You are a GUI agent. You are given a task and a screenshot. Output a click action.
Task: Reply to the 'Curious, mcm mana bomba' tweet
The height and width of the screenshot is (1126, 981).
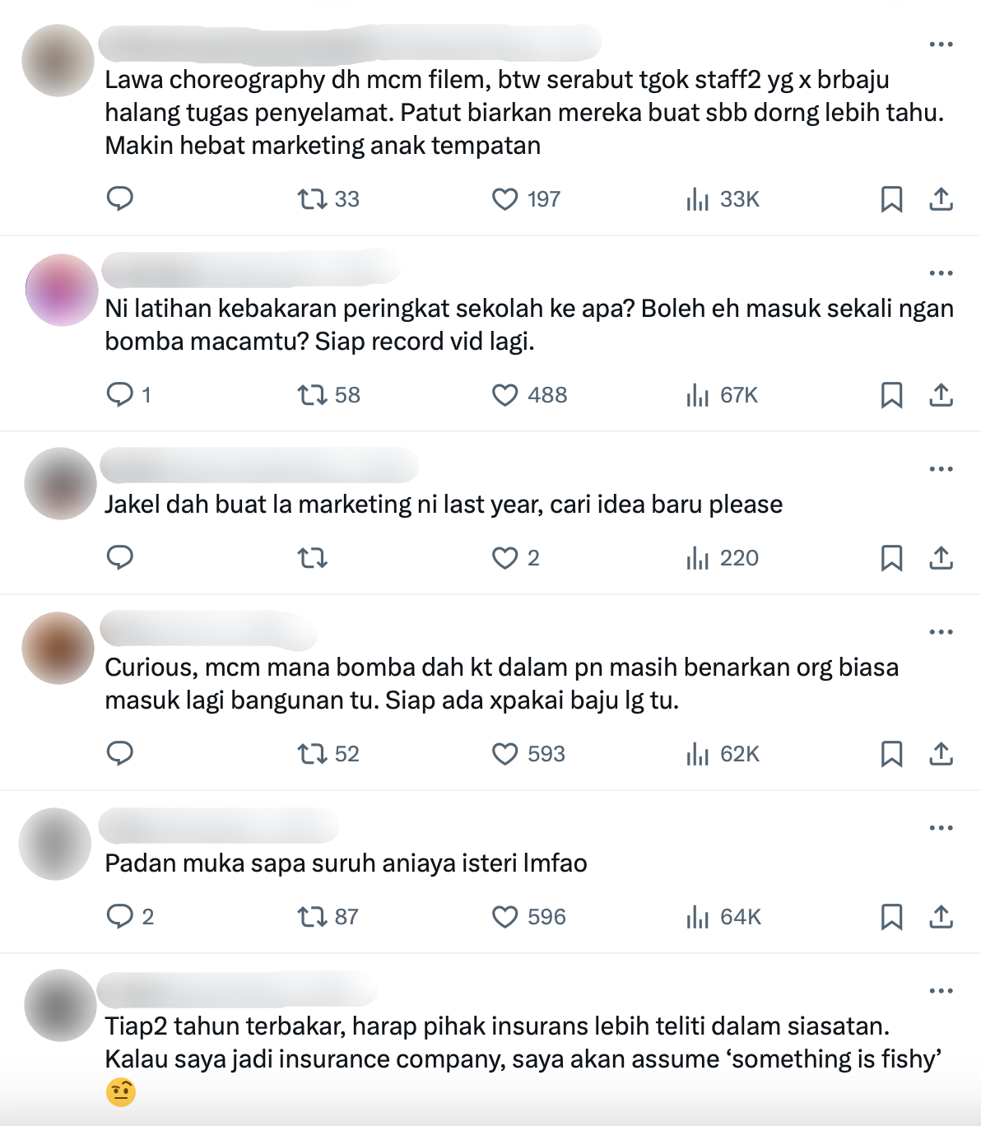pyautogui.click(x=120, y=754)
